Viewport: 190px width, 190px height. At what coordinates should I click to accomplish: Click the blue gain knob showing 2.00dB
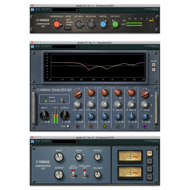(x=118, y=116)
